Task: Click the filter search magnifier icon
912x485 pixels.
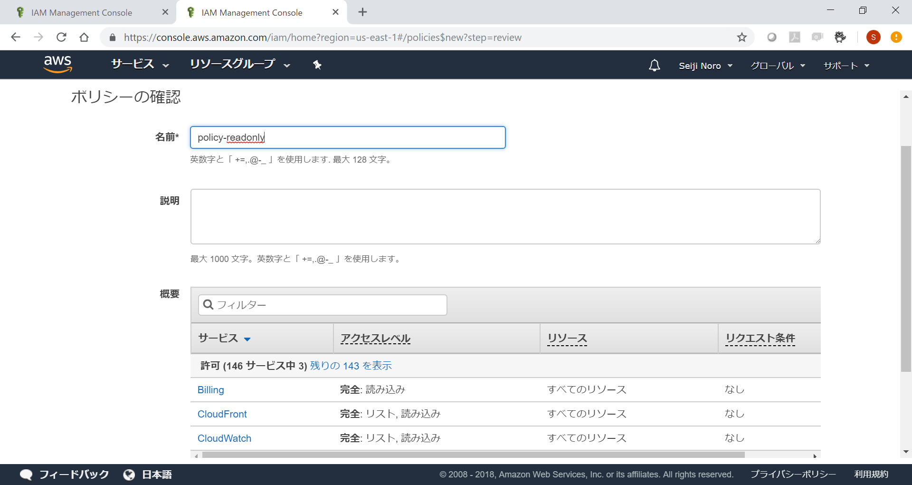Action: [208, 304]
